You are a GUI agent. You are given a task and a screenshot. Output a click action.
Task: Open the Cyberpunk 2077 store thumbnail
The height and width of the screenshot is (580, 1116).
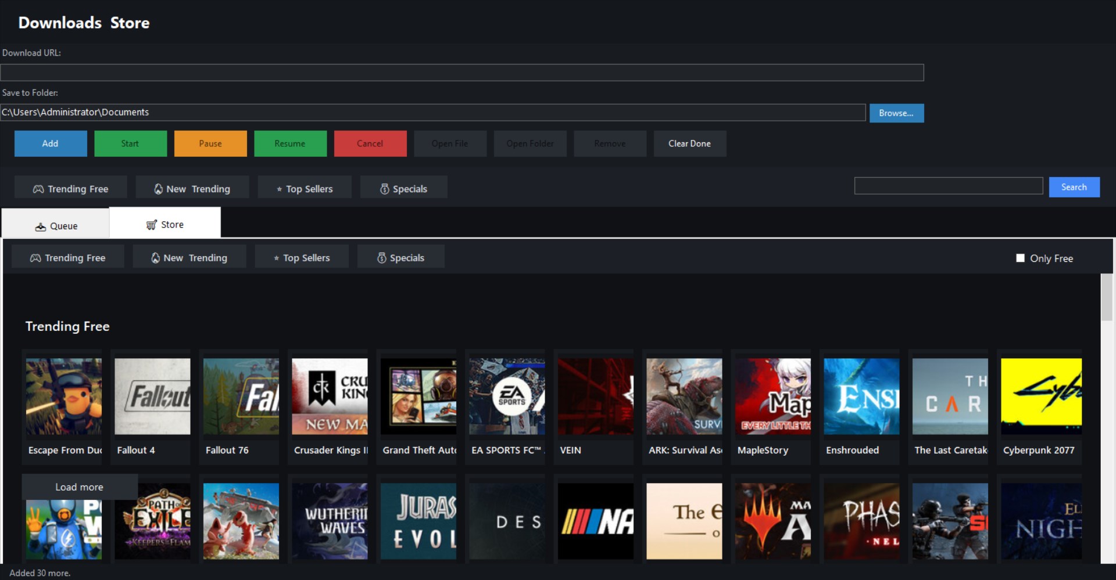click(1040, 397)
